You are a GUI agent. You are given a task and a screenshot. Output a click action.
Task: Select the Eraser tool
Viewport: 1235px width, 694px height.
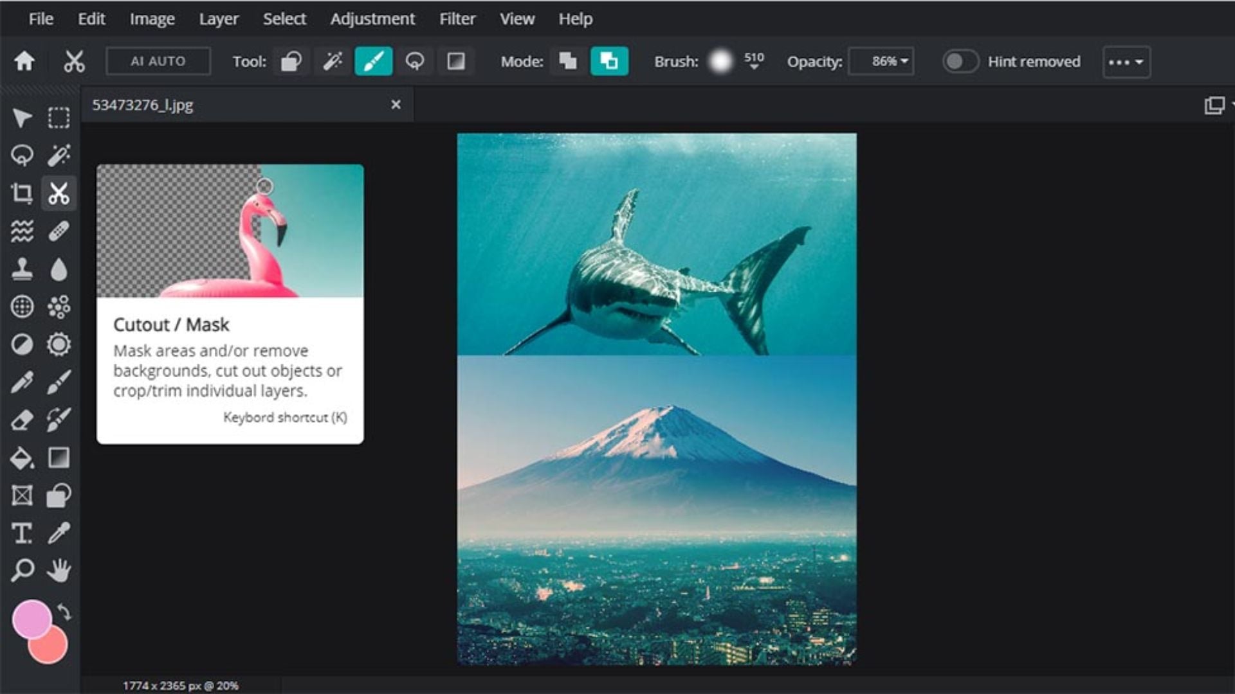[22, 420]
